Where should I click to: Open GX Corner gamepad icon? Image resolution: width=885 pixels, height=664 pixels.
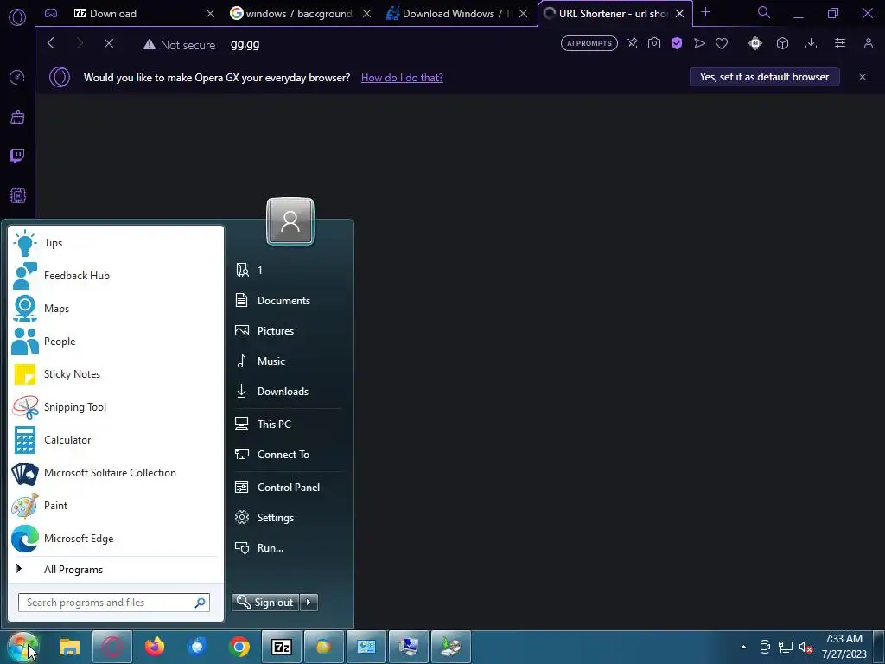51,13
